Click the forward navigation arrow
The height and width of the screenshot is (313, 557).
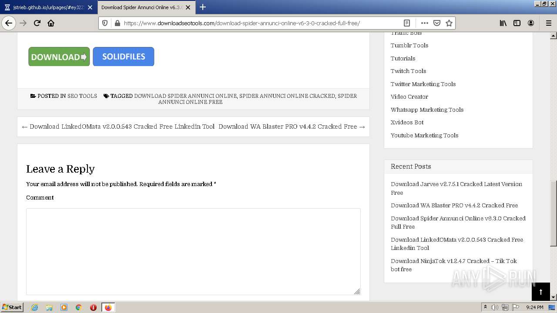pyautogui.click(x=23, y=23)
